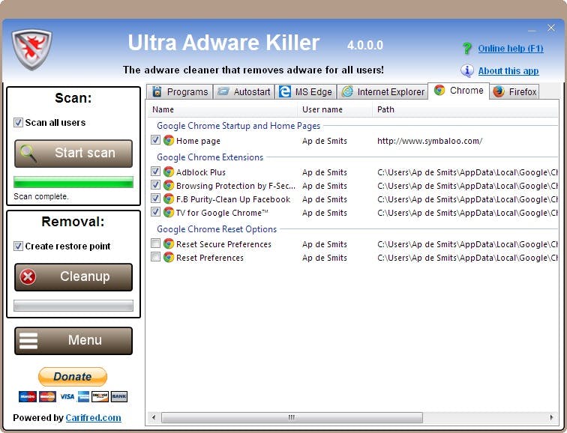
Task: Click the American Express card icon
Action: (x=83, y=396)
